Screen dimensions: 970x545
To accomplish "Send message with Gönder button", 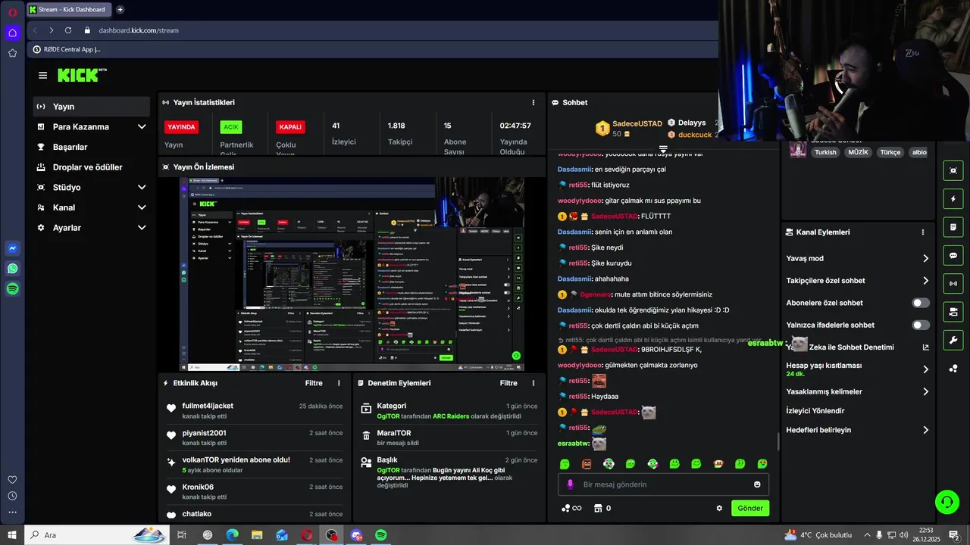I will coord(750,508).
